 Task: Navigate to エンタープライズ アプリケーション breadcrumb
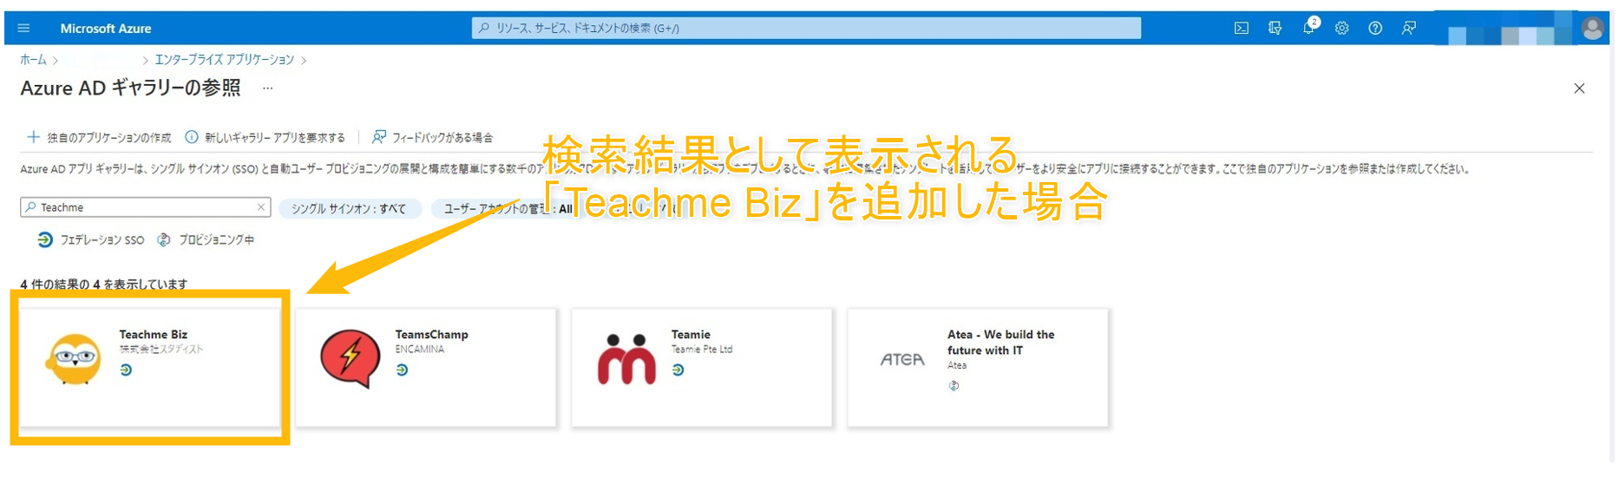[x=224, y=60]
